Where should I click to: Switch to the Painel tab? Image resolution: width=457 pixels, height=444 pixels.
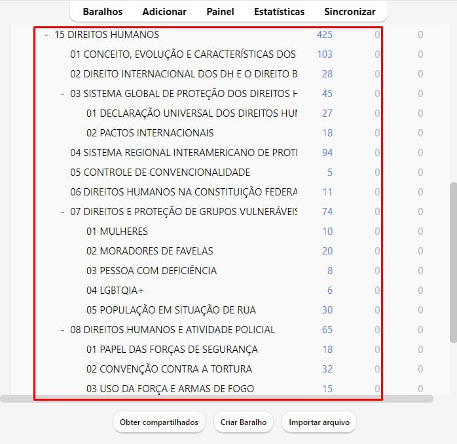(x=220, y=12)
